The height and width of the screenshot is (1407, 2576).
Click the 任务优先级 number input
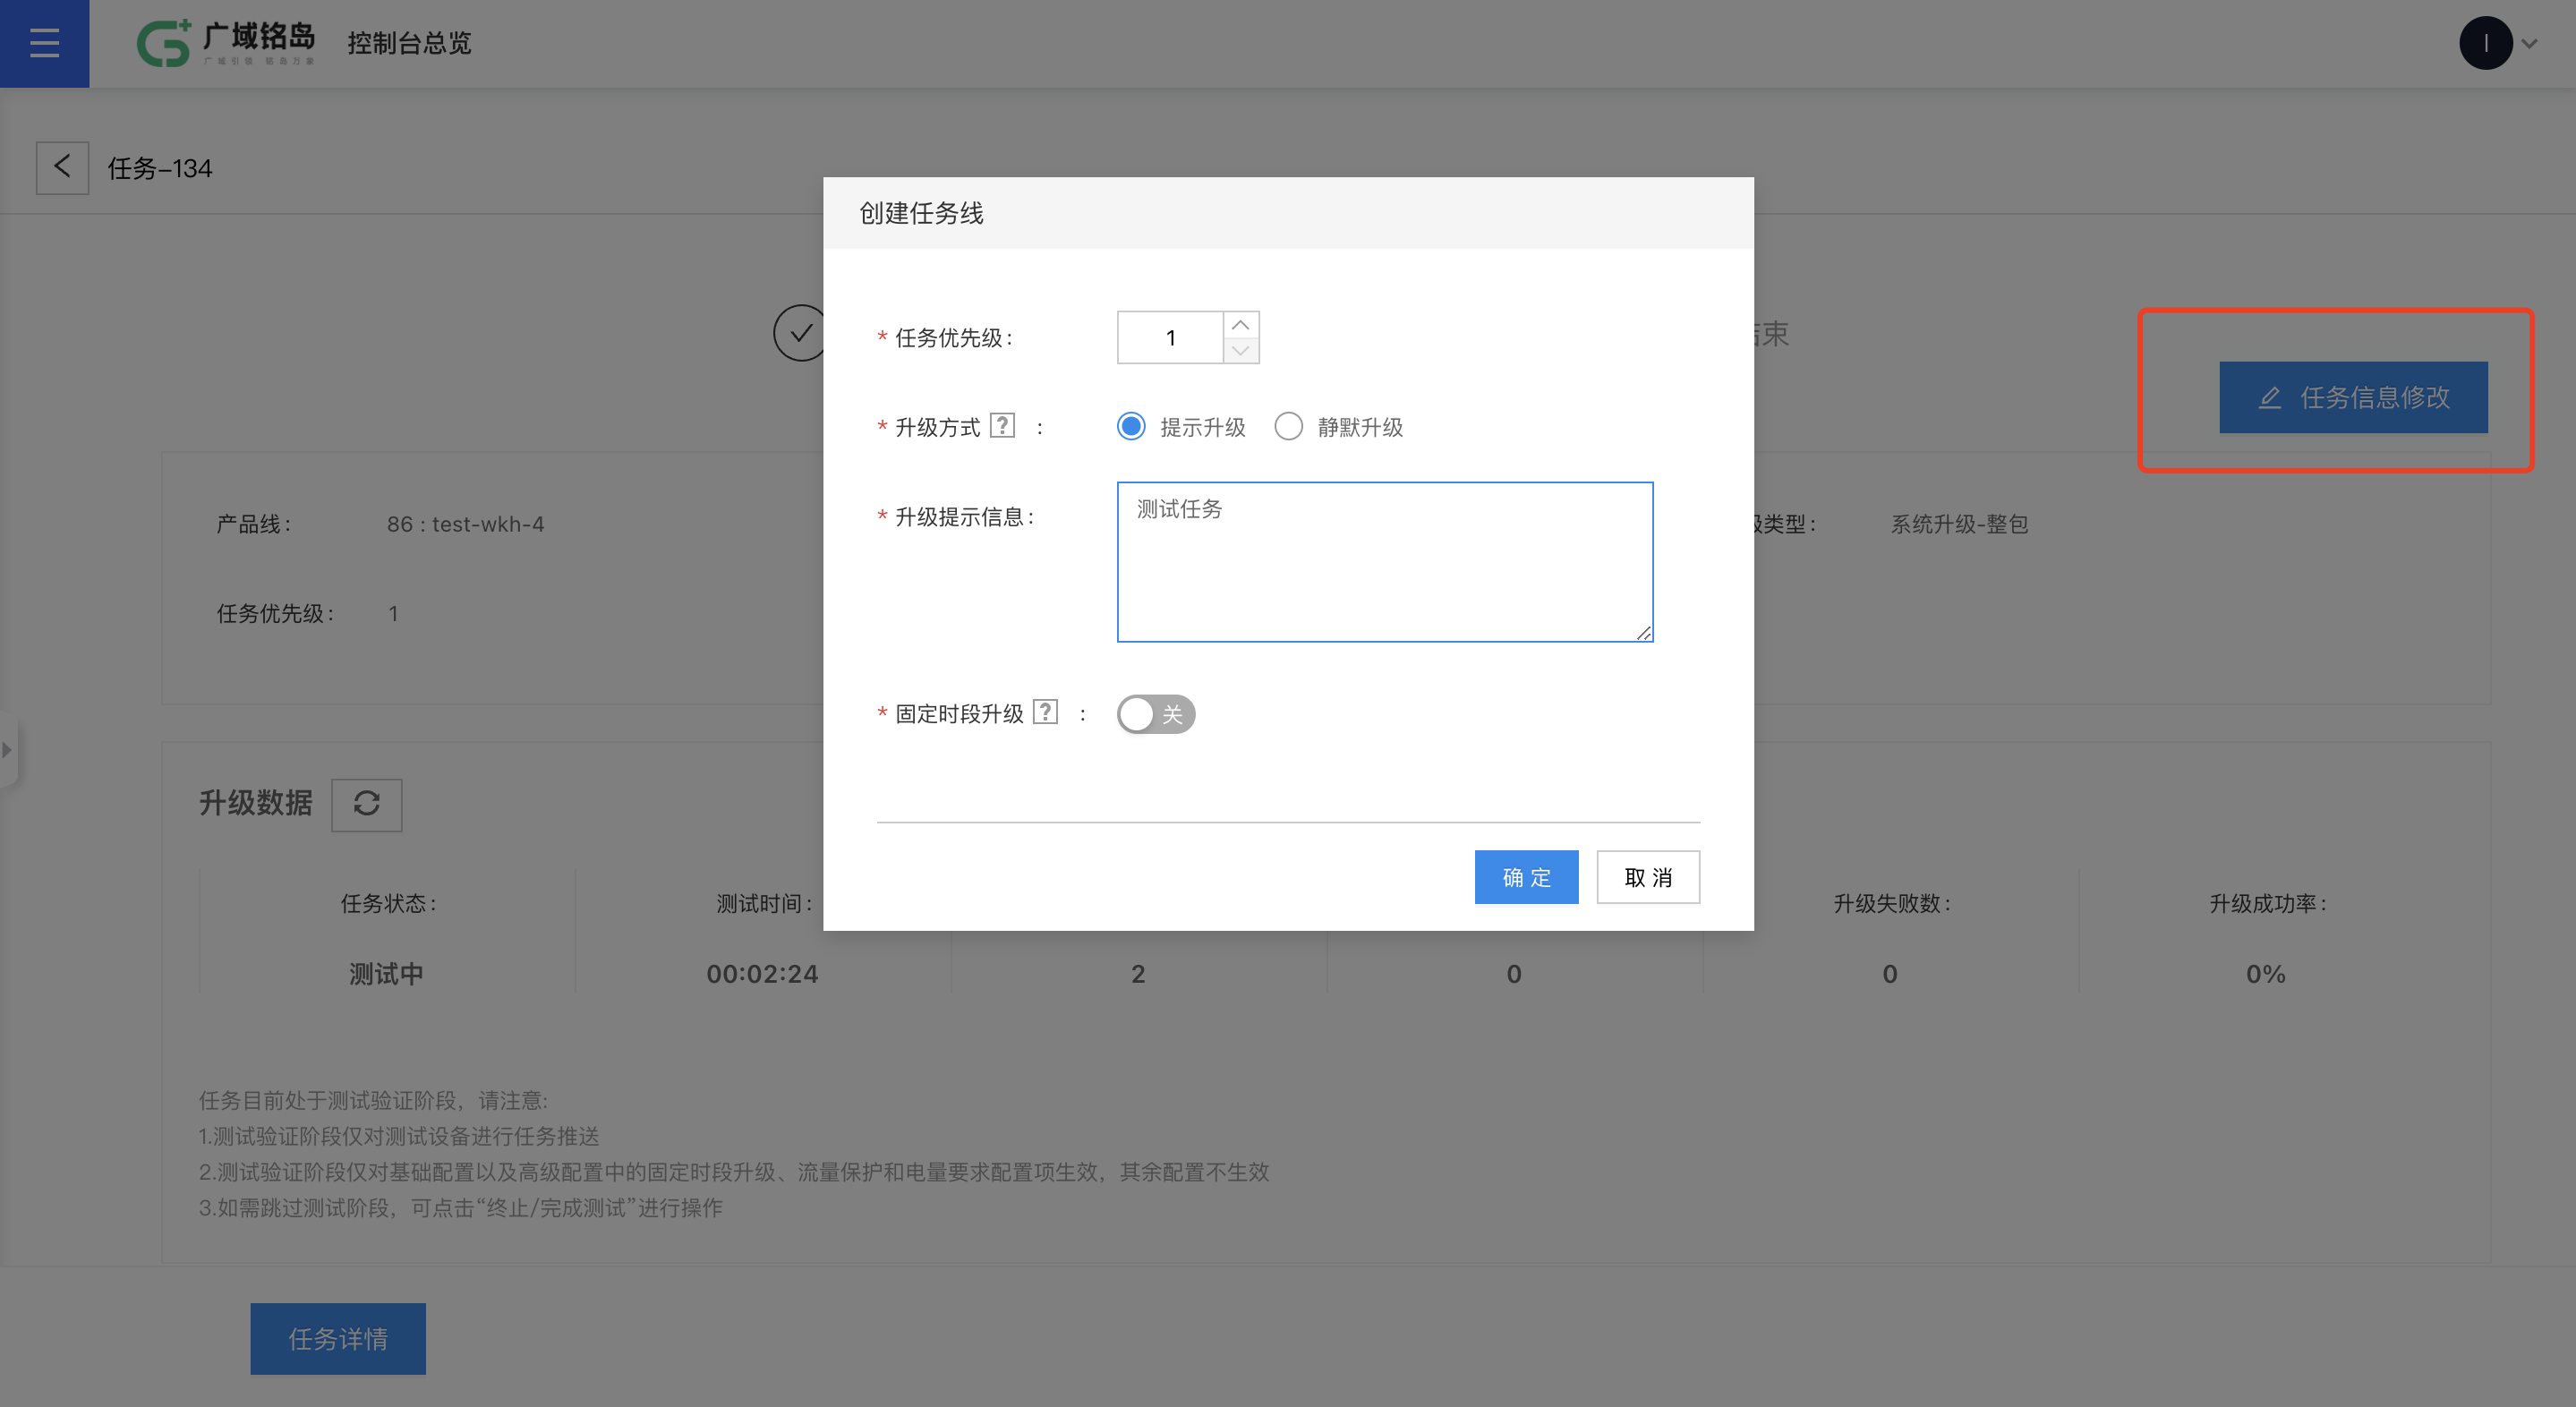click(1170, 338)
